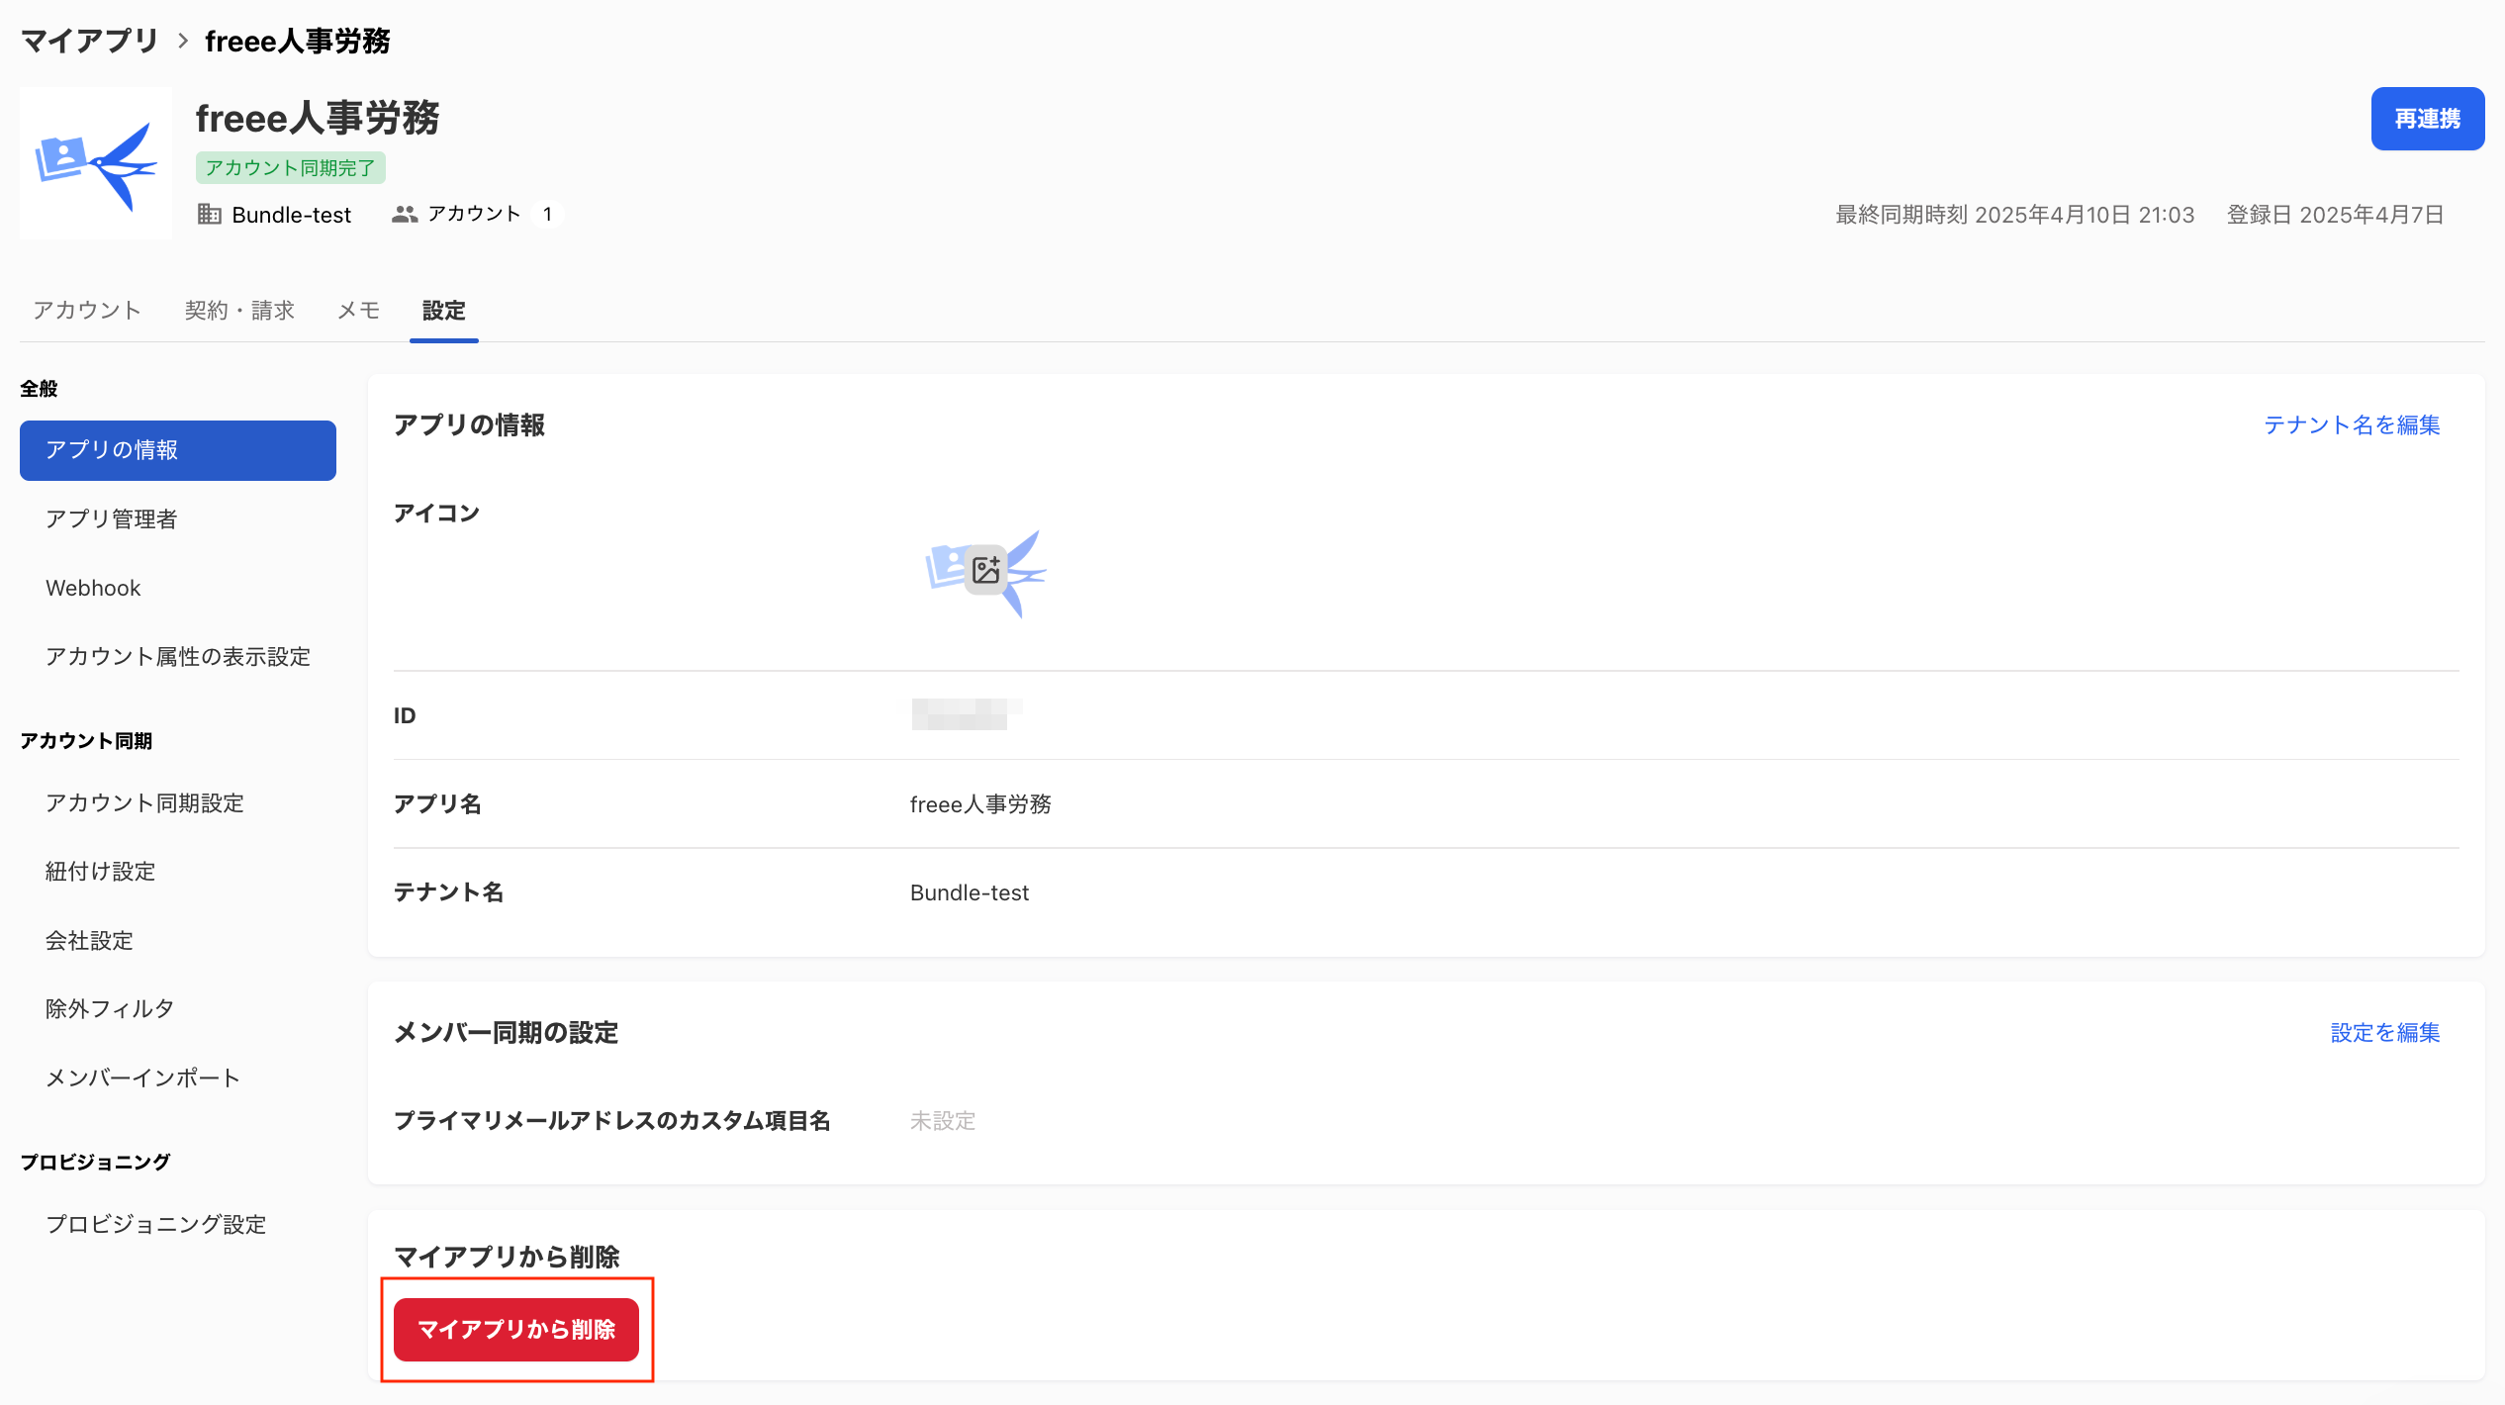Click the 設定を編集 link
The height and width of the screenshot is (1405, 2505).
[x=2385, y=1033]
